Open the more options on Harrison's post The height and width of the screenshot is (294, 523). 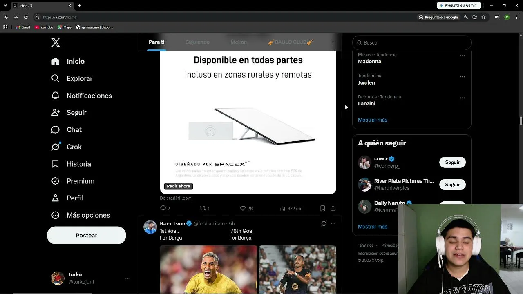pos(333,223)
